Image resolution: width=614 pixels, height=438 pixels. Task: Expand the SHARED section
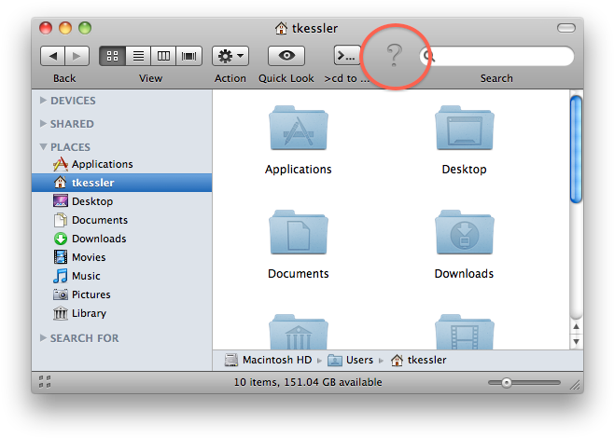click(x=43, y=124)
